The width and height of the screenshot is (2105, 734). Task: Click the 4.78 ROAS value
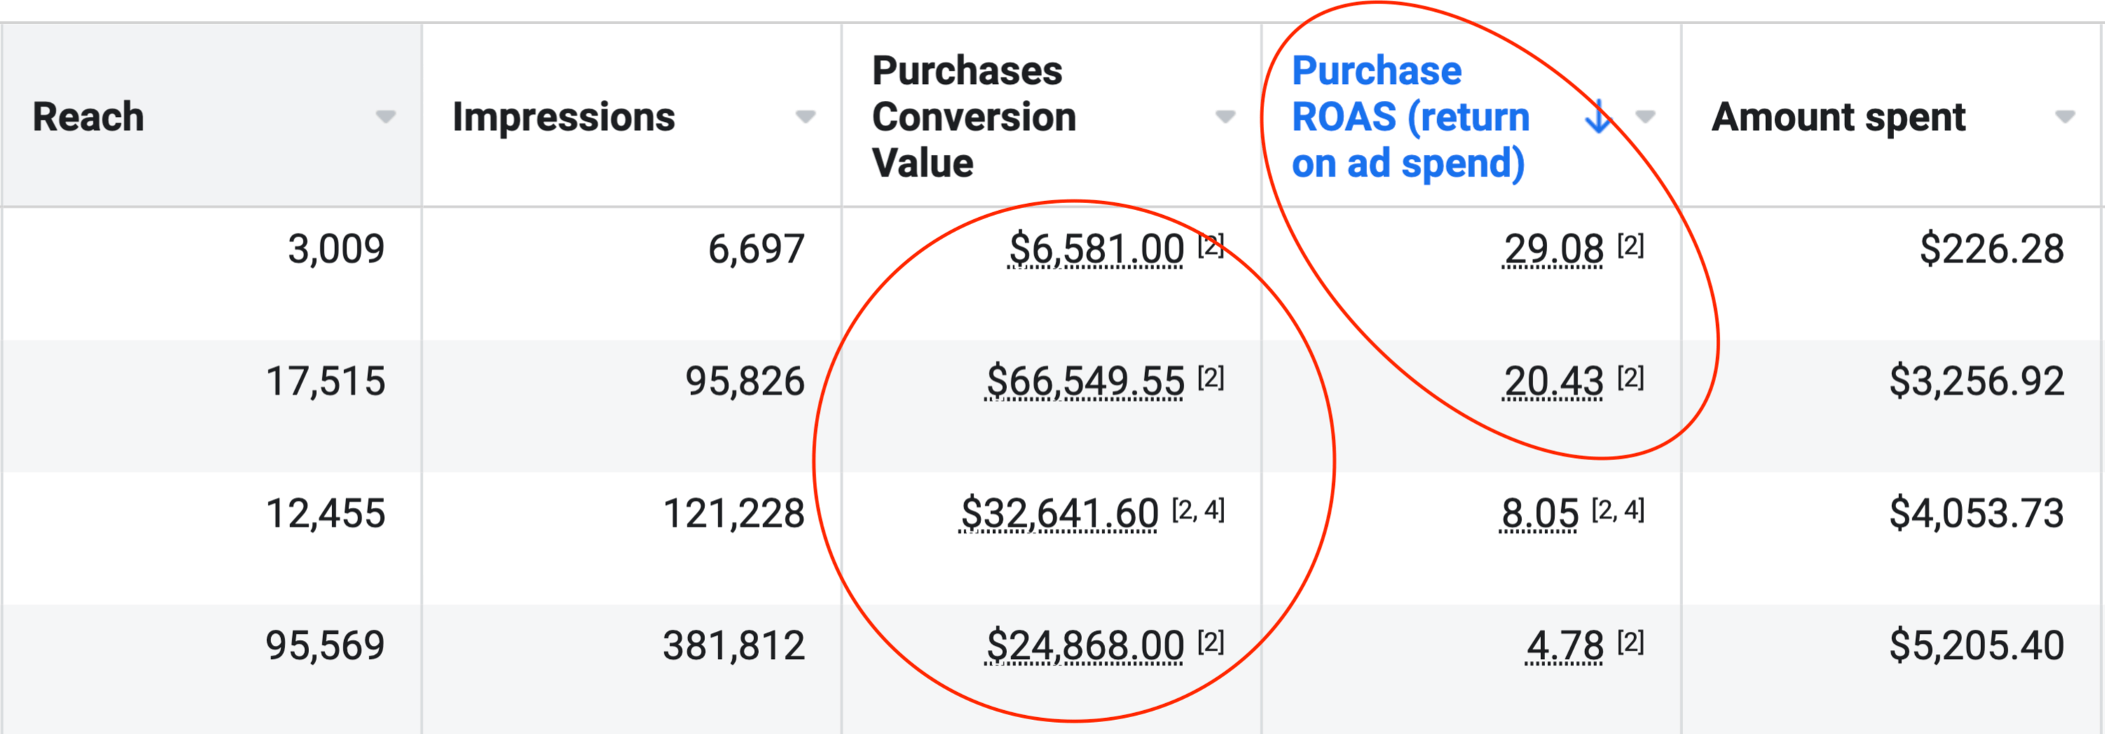click(1565, 646)
